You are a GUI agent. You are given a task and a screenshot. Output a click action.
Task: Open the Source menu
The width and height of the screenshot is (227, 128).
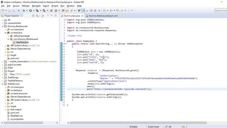(16, 6)
